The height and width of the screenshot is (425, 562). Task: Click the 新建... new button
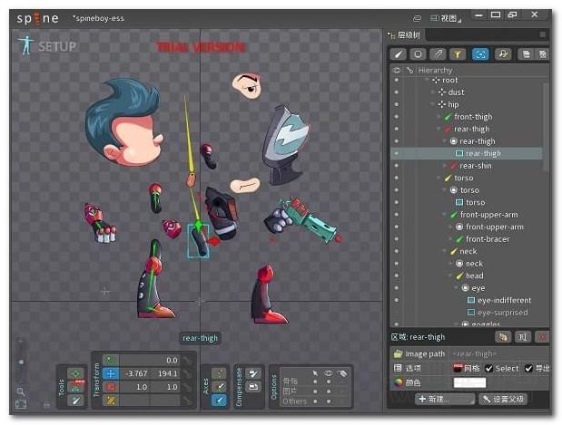pyautogui.click(x=445, y=399)
